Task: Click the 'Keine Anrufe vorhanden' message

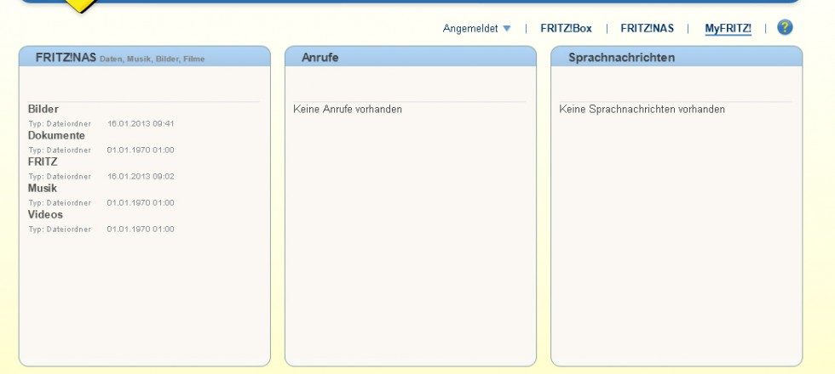Action: click(348, 110)
